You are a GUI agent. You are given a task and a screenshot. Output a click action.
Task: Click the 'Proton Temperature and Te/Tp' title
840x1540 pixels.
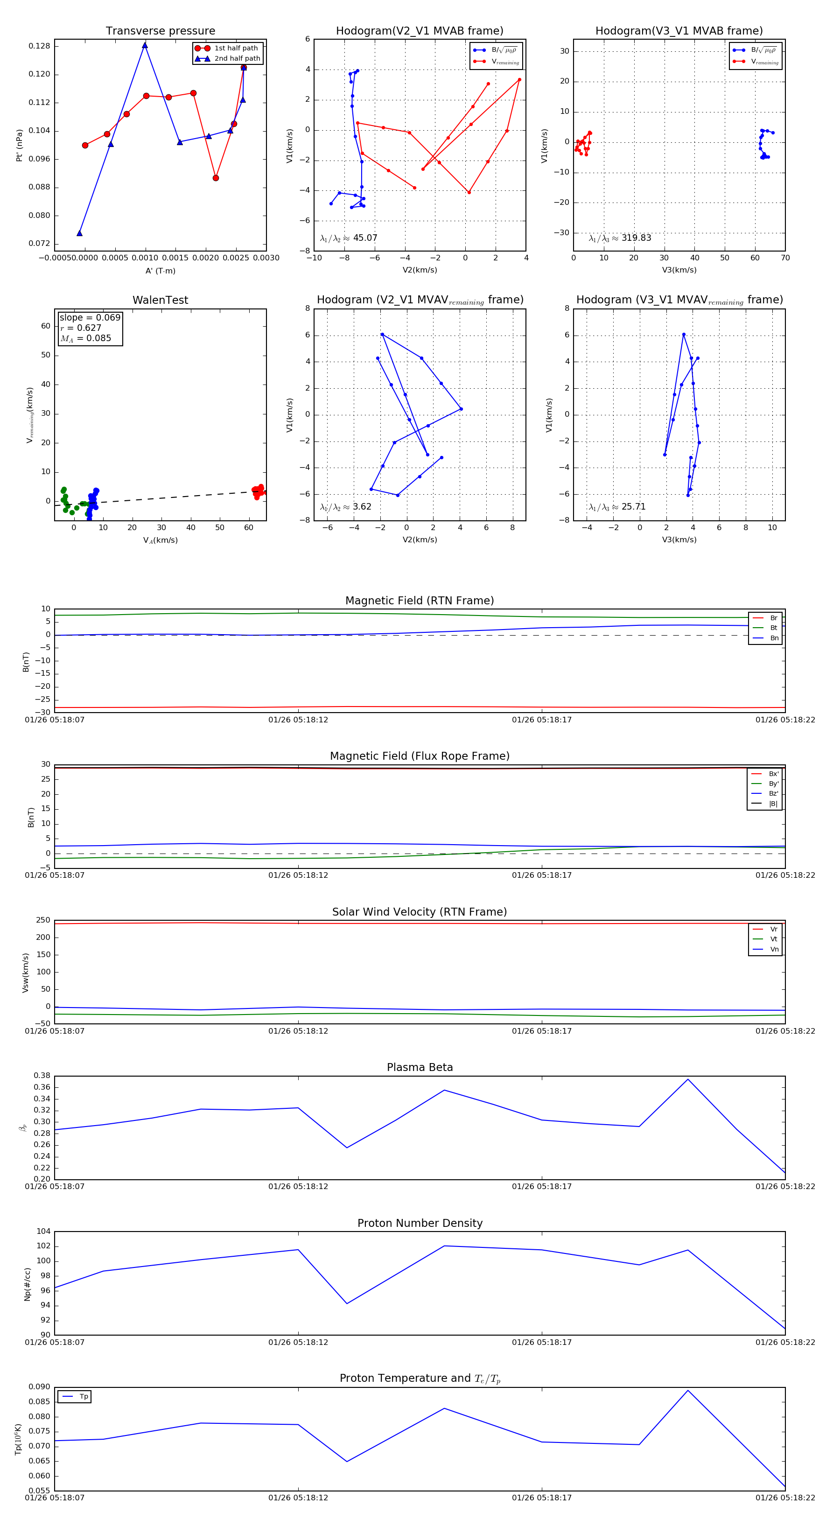[420, 1379]
